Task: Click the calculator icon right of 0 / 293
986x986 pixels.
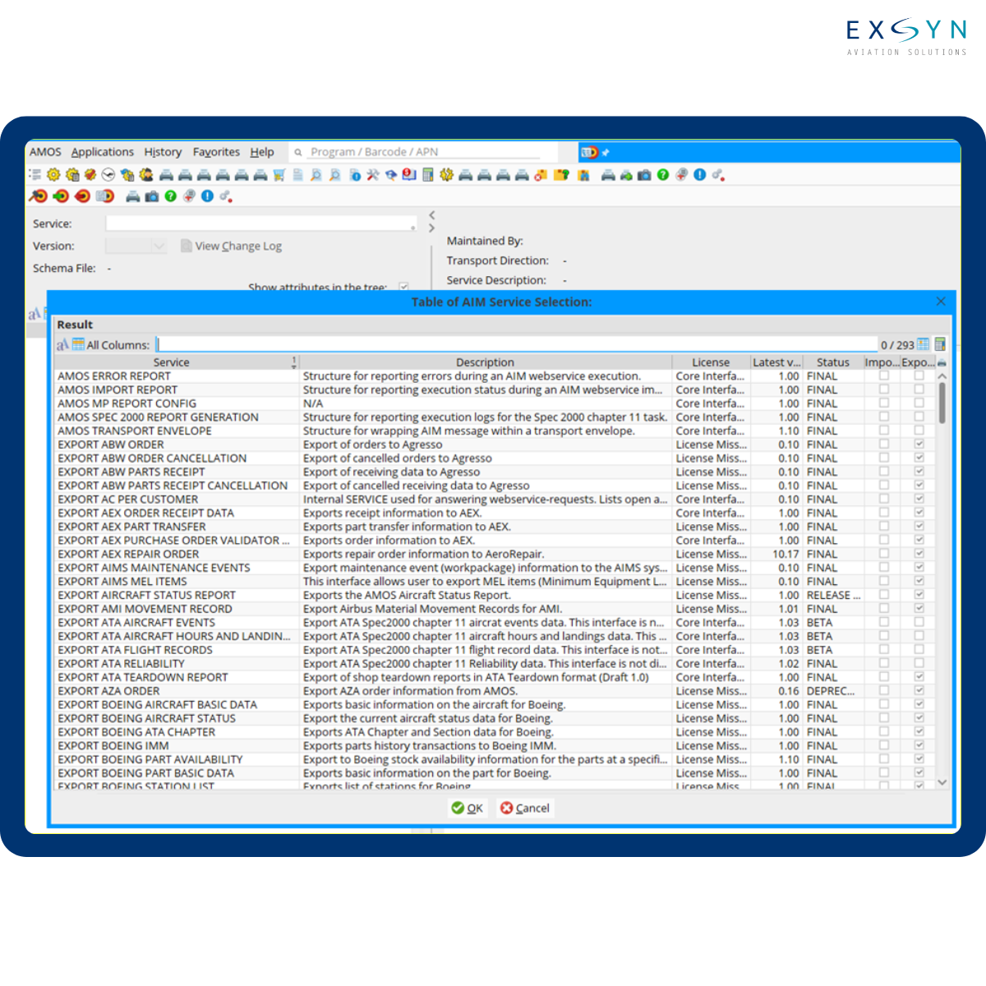Action: [x=940, y=344]
